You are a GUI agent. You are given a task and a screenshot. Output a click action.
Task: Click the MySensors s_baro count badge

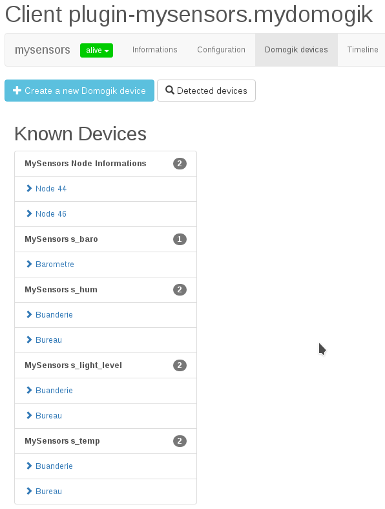180,239
